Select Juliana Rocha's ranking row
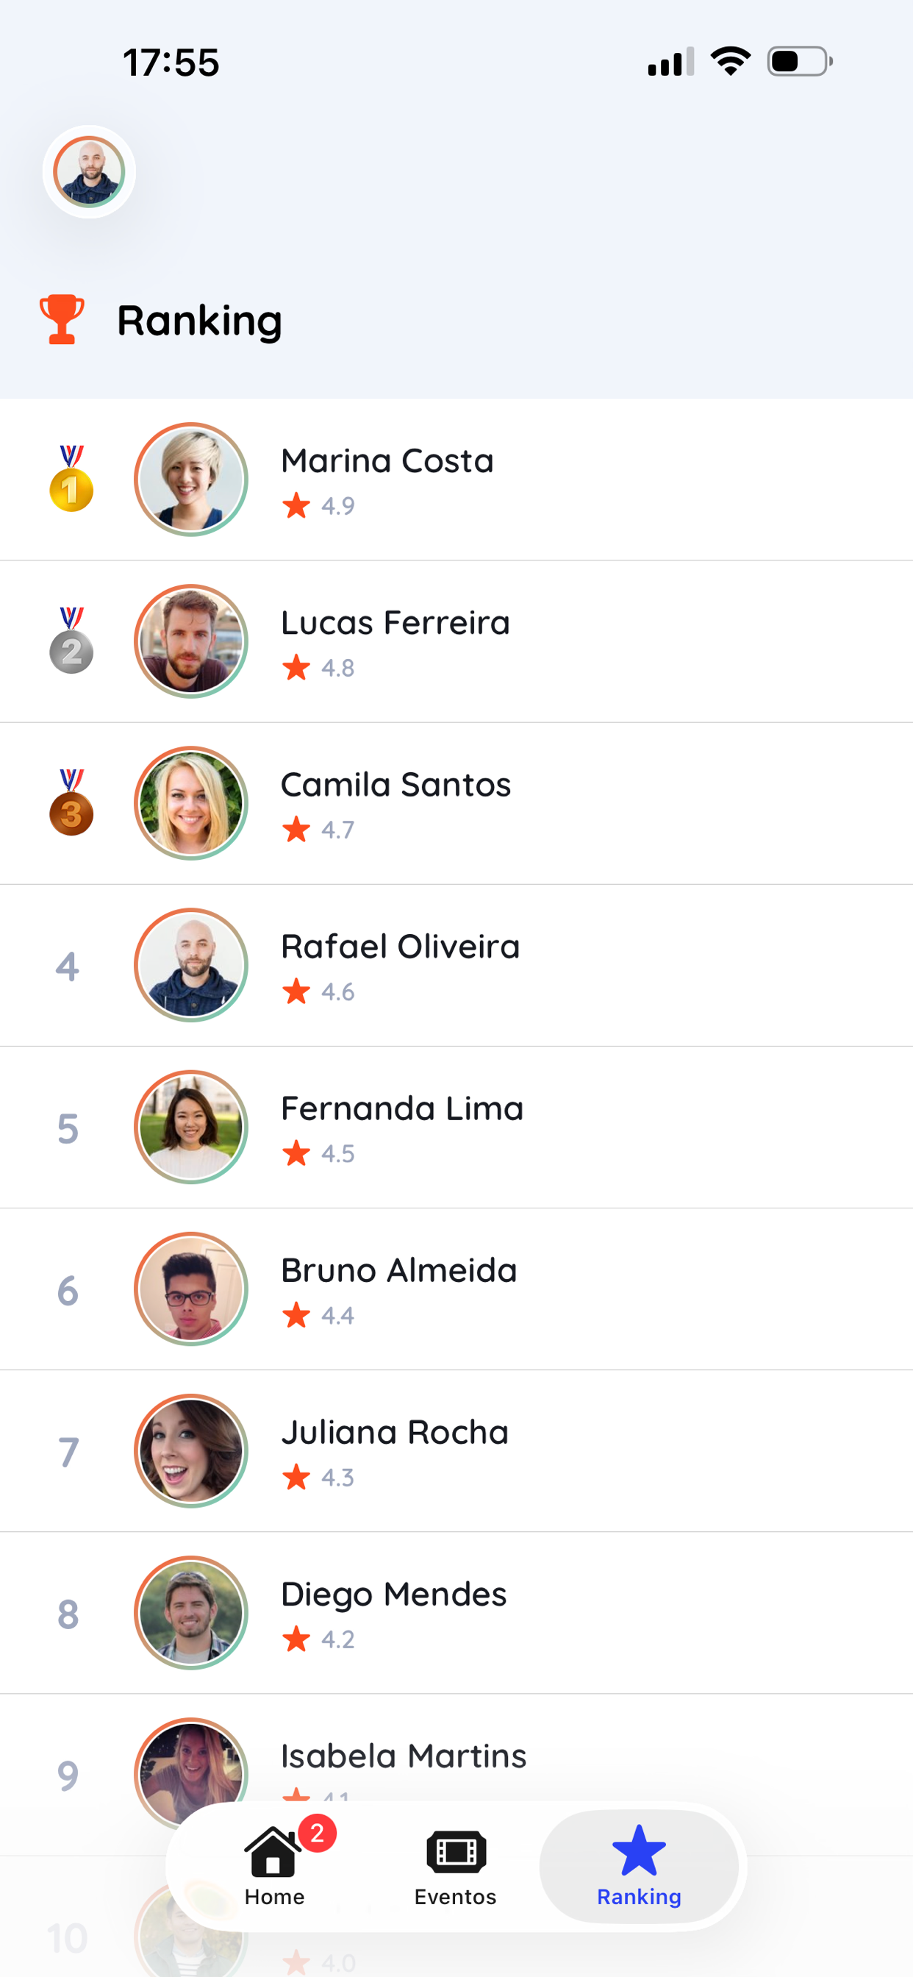The image size is (913, 1977). coord(456,1451)
